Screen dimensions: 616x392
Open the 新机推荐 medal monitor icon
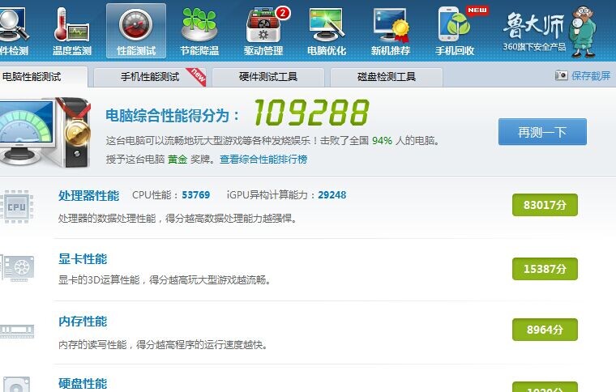[391, 25]
